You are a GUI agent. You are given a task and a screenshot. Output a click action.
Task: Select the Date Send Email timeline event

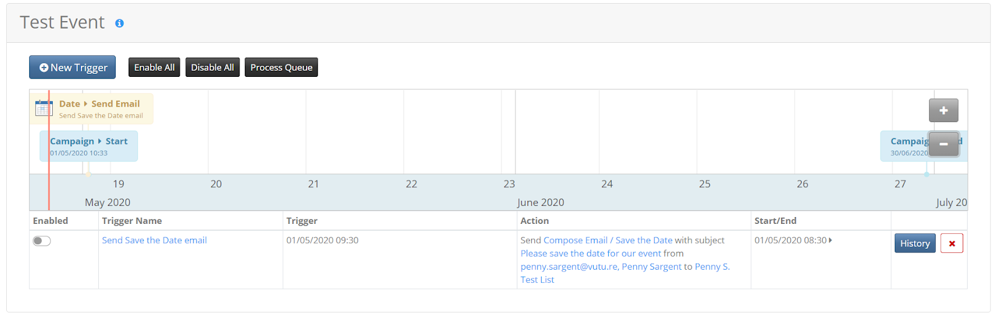tap(99, 109)
